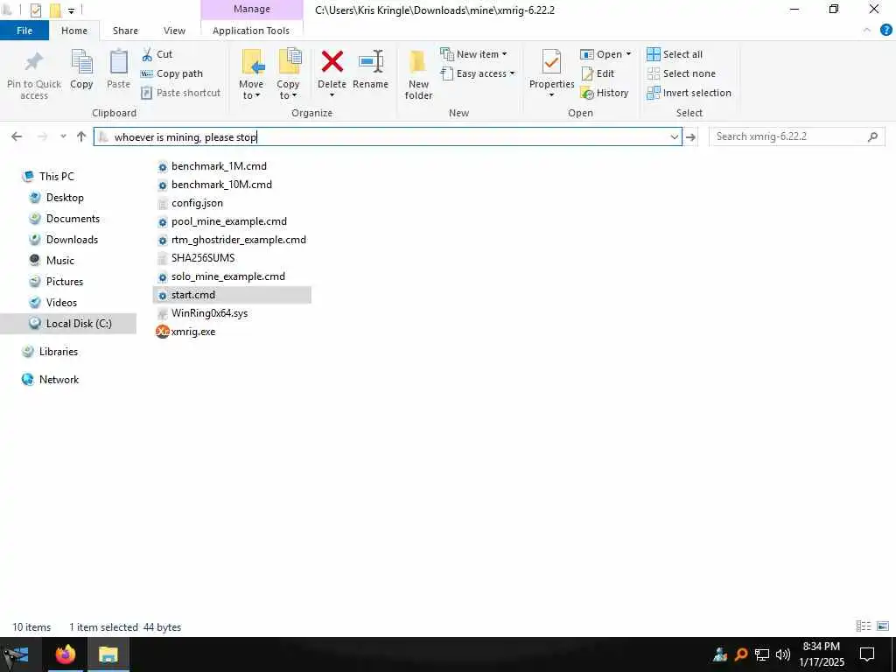Create a New folder
896x672 pixels.
click(x=418, y=74)
